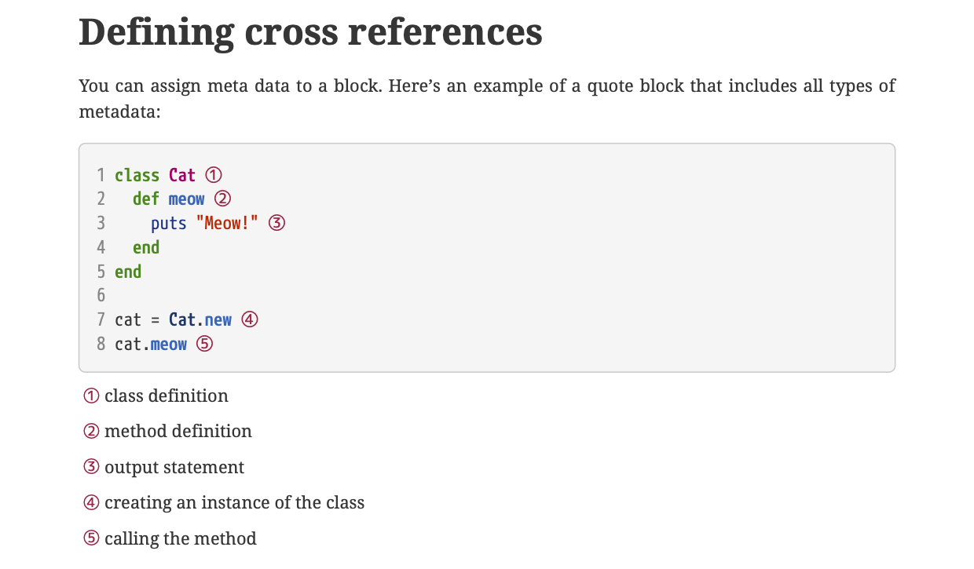Click the ① marker beside 'class definition'

pyautogui.click(x=91, y=396)
